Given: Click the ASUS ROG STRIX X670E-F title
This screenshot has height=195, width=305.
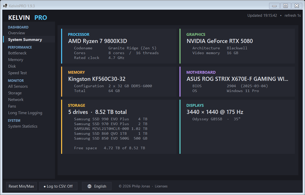Looking at the screenshot, I should [237, 79].
